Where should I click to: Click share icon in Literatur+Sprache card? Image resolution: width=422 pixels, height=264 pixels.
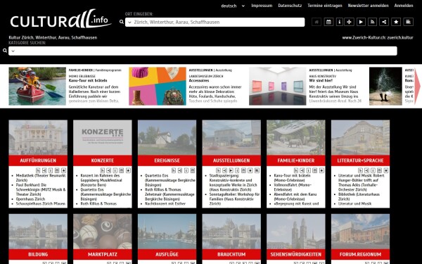click(367, 170)
